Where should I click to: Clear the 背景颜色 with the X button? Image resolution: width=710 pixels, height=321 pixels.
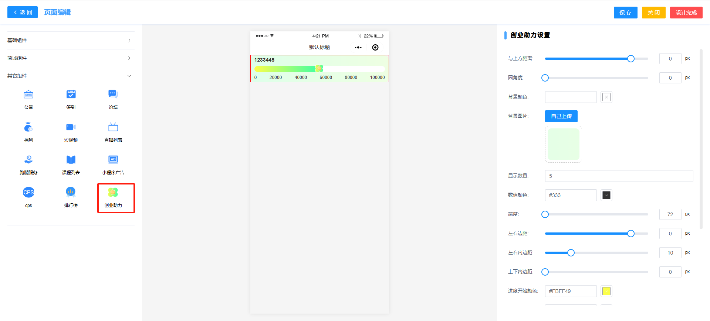606,97
